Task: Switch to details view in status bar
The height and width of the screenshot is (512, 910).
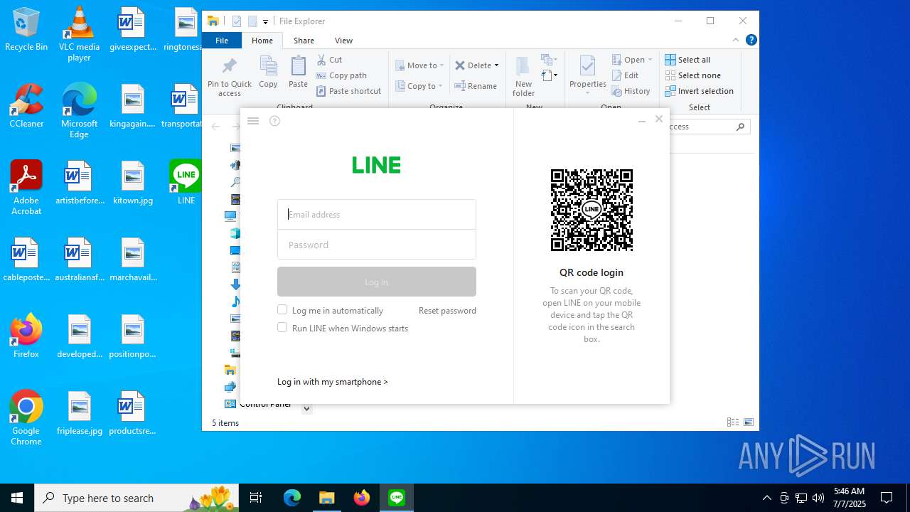Action: click(x=733, y=422)
